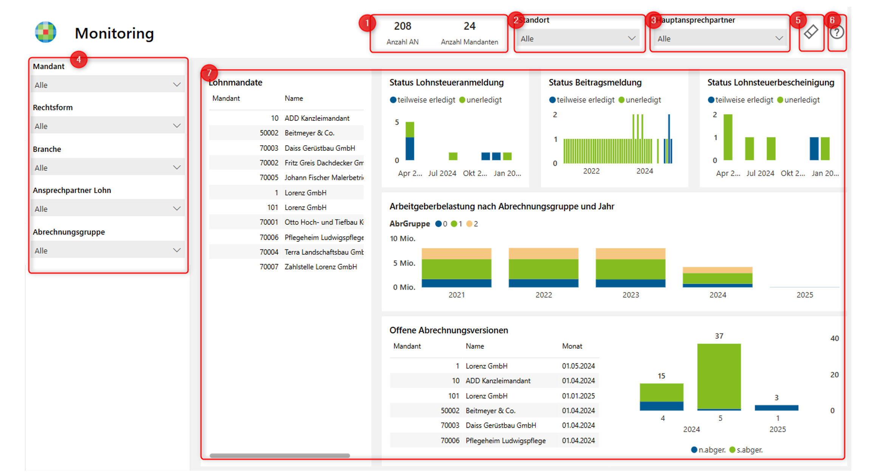Click the eraser clear-filters icon
The image size is (882, 476).
[811, 32]
